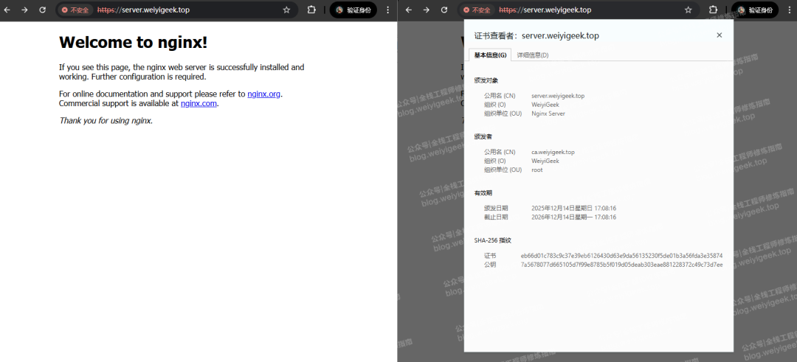Click the 不安全 badge in right browser
The height and width of the screenshot is (362, 797).
(x=477, y=10)
